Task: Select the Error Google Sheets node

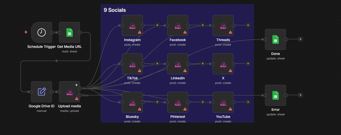Action: [x=276, y=95]
